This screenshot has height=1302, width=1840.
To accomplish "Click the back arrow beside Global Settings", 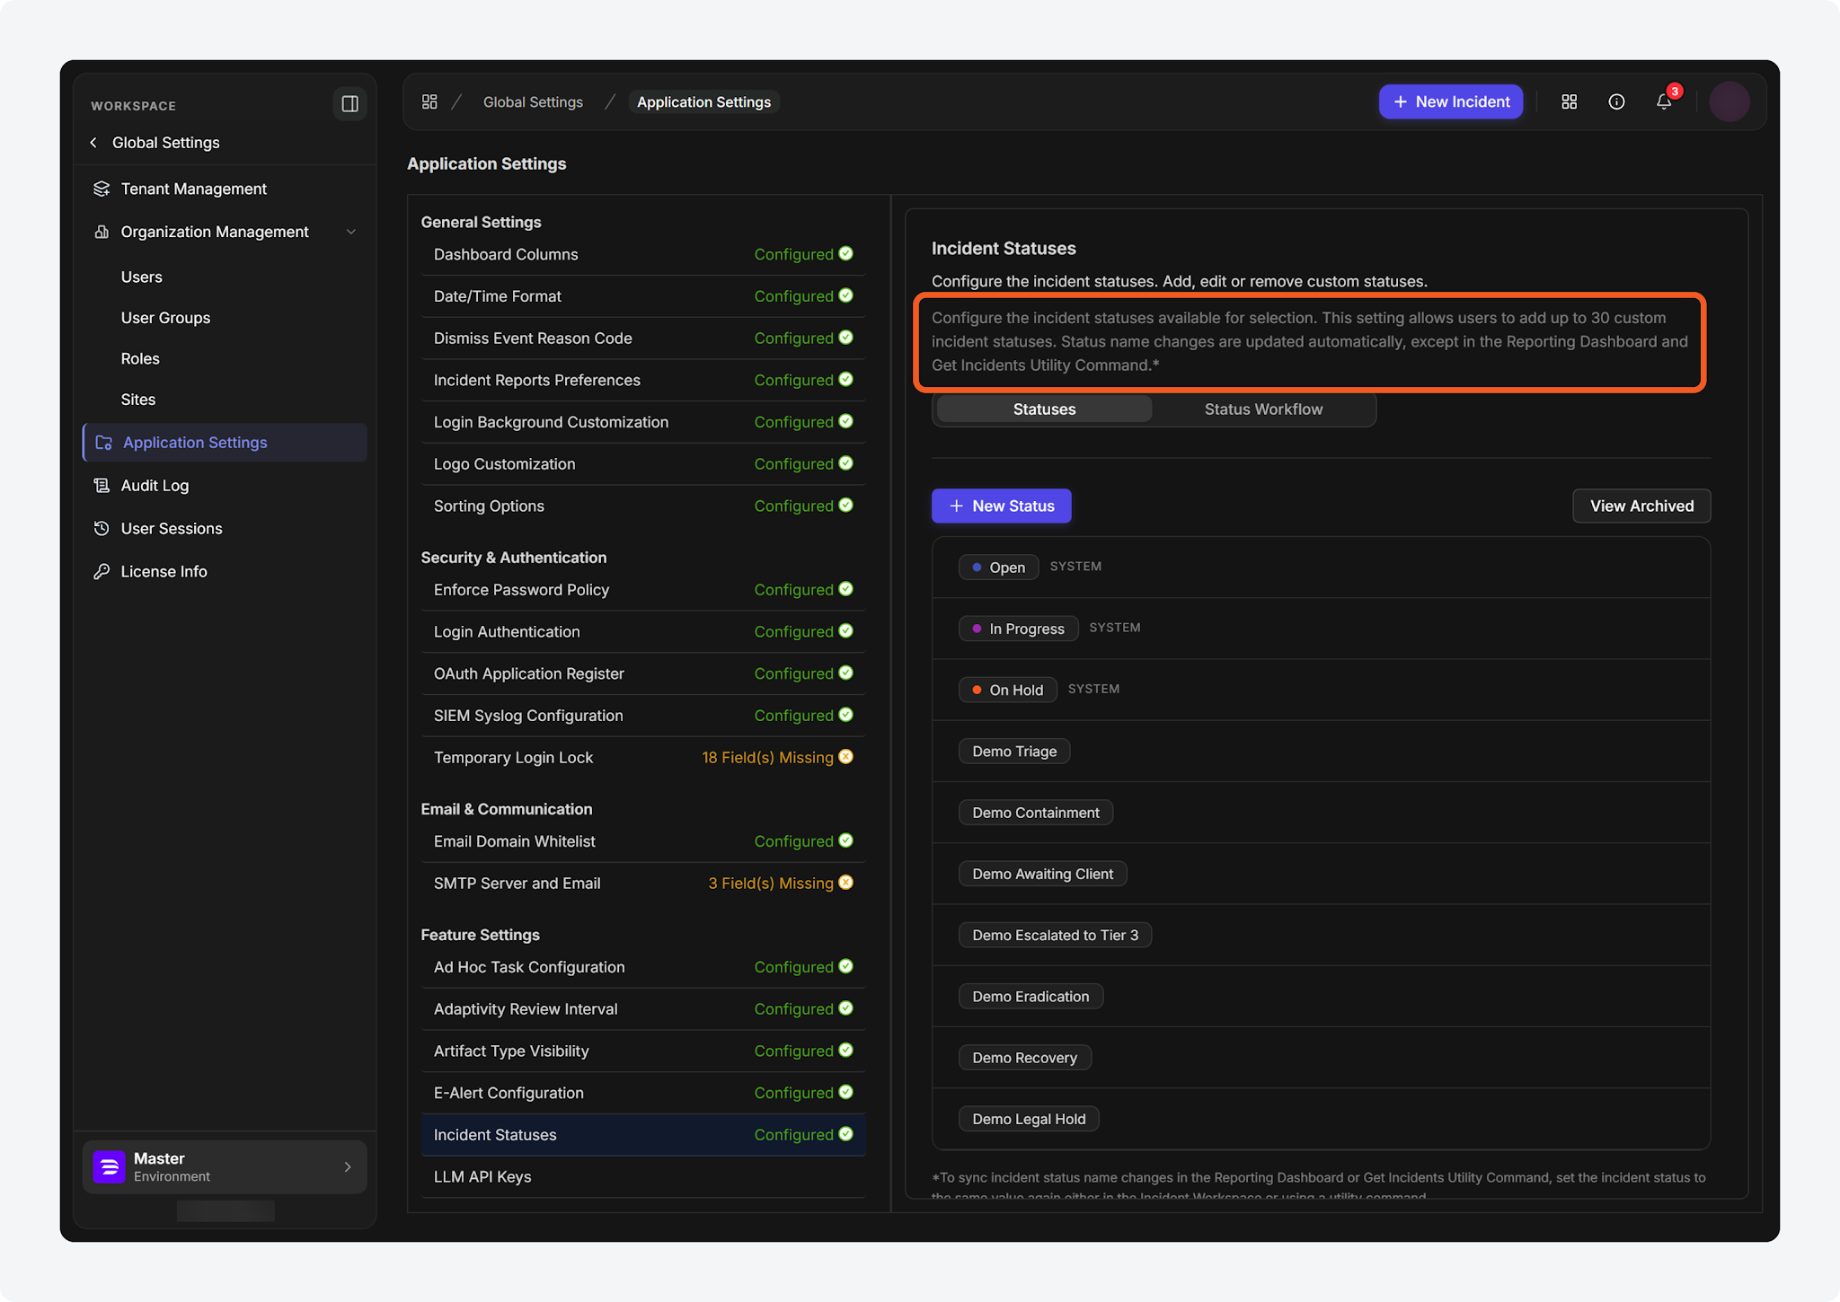I will (x=93, y=143).
